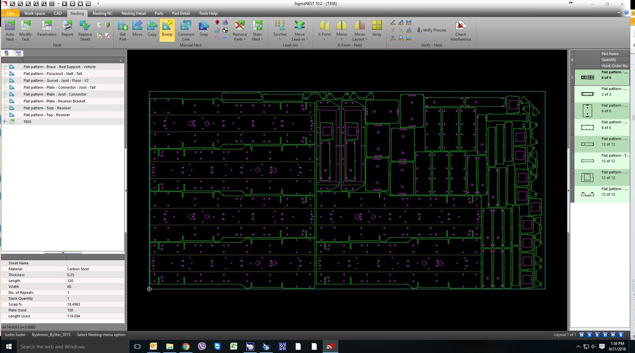Run the Auto Nest tool
This screenshot has height=353, width=635.
point(10,30)
